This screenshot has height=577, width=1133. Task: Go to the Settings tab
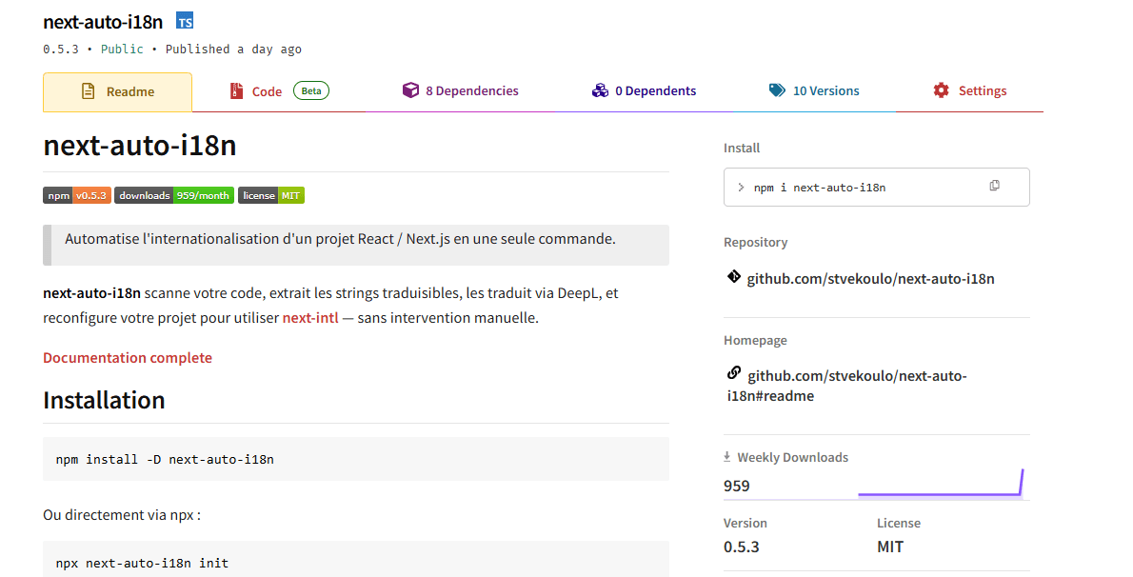[969, 91]
